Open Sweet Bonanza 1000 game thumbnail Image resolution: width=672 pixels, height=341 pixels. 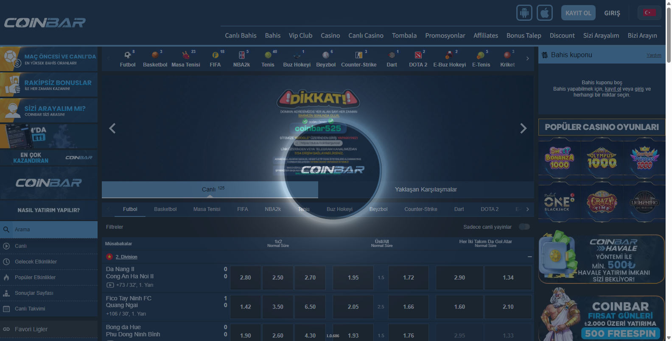560,158
